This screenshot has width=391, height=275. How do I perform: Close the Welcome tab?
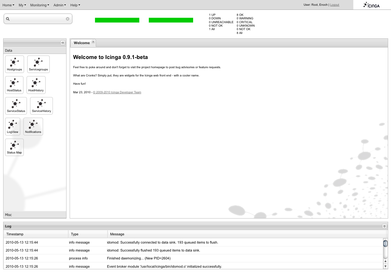click(x=93, y=42)
